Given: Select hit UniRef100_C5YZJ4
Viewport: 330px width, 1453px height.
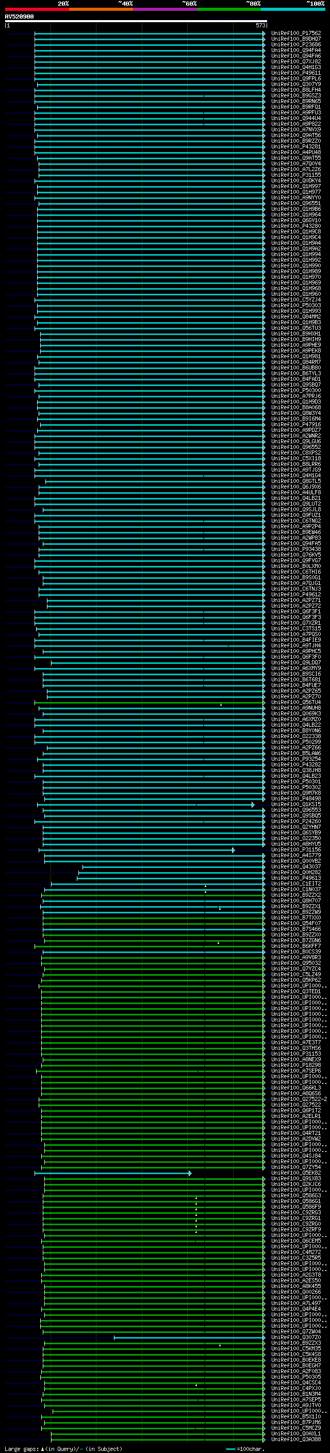Looking at the screenshot, I should 295,299.
